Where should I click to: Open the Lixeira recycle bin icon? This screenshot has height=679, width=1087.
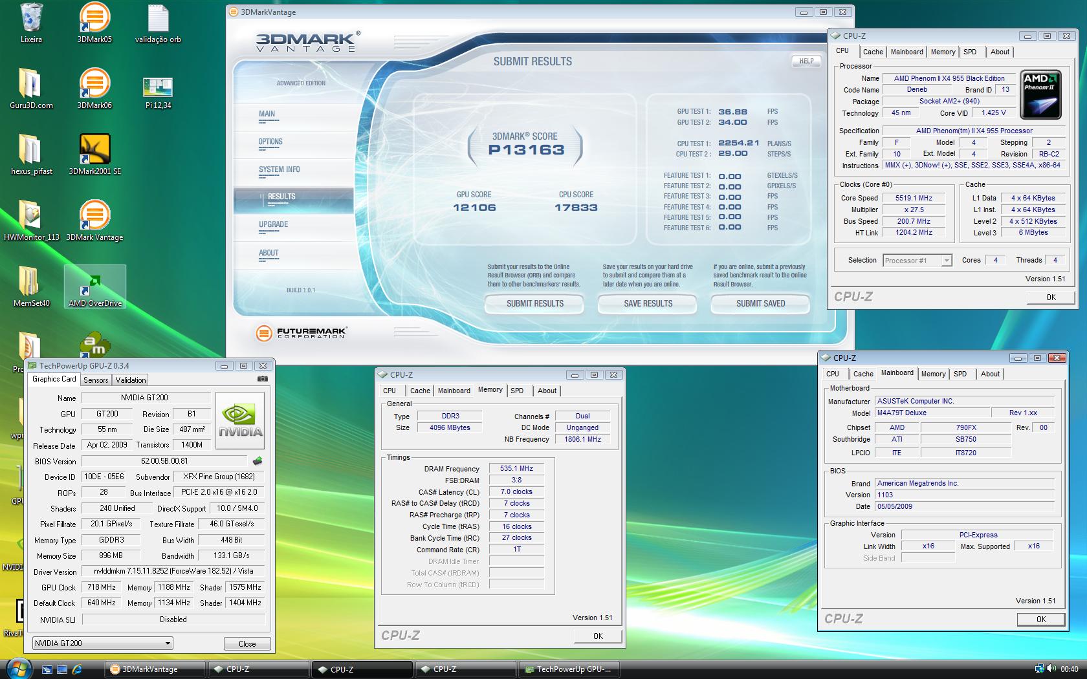point(31,23)
